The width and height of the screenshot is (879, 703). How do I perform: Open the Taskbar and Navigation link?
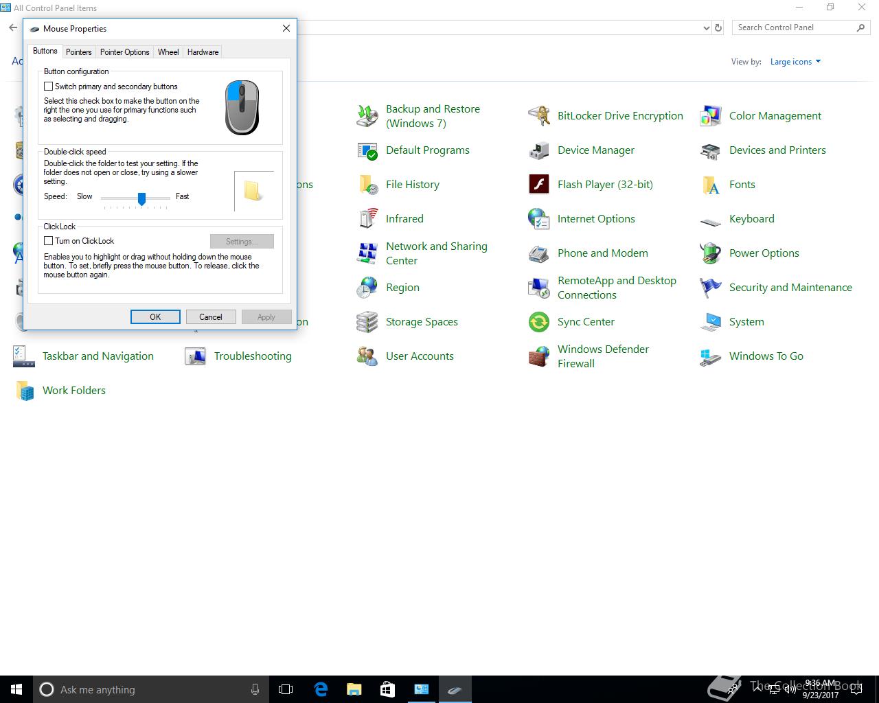pos(98,356)
